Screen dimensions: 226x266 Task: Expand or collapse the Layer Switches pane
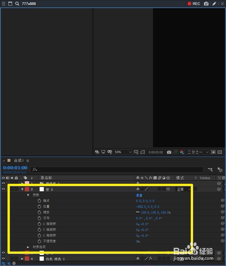[3, 263]
